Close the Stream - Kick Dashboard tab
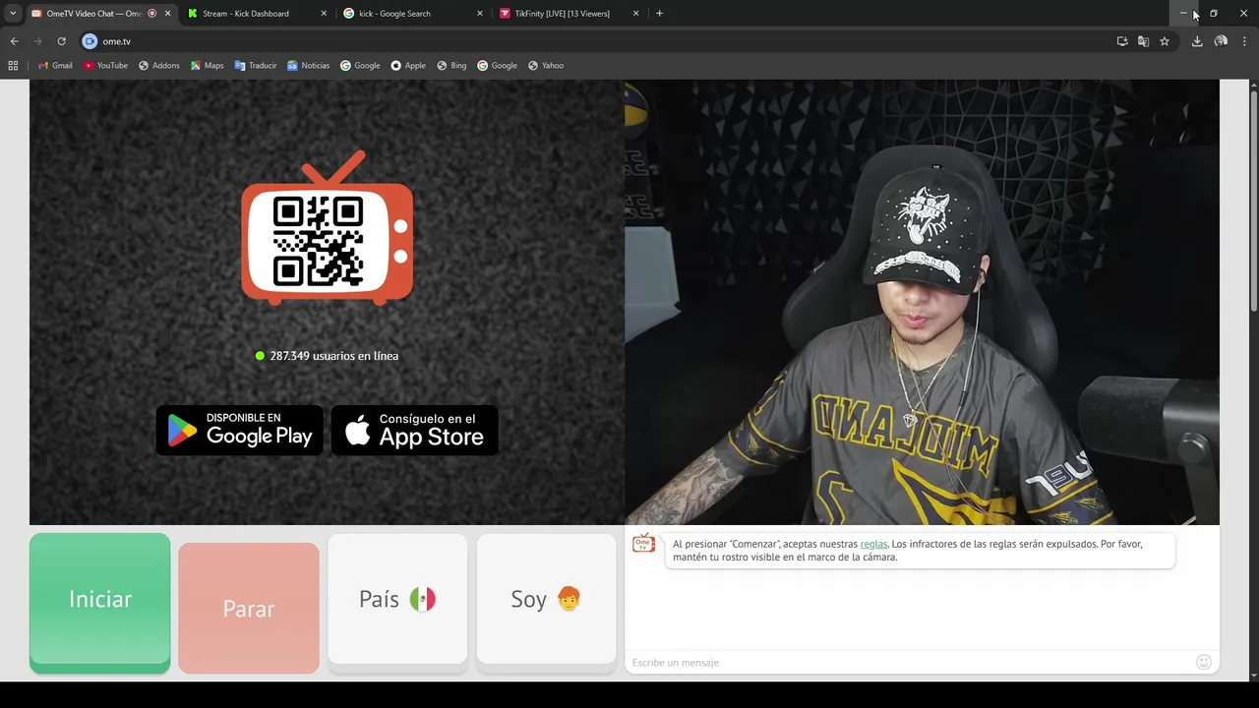This screenshot has width=1259, height=708. [x=324, y=14]
